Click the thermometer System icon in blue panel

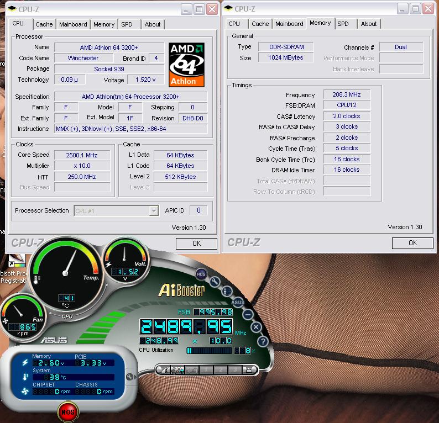point(25,377)
